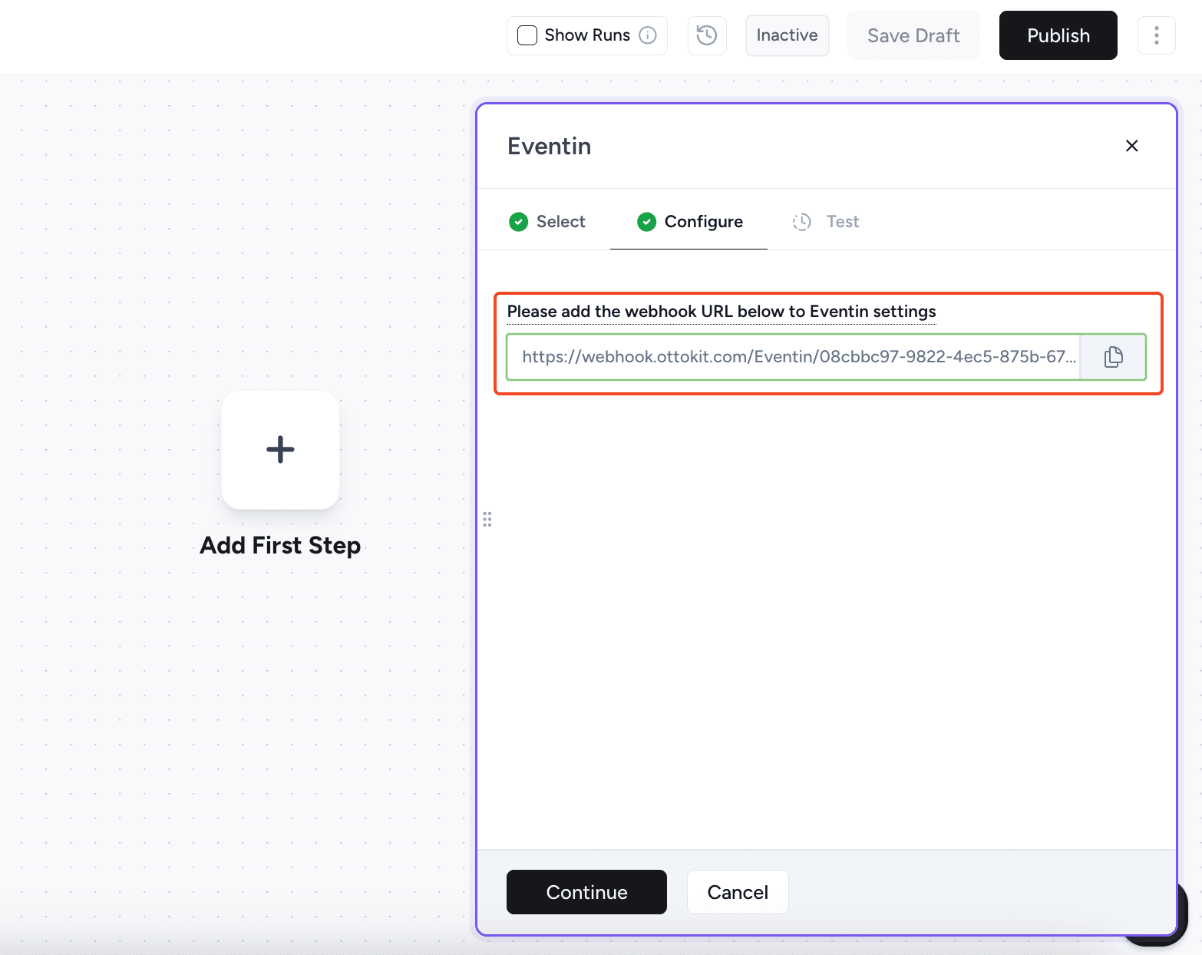Click the Add First Step label
The height and width of the screenshot is (955, 1202).
[x=280, y=546]
